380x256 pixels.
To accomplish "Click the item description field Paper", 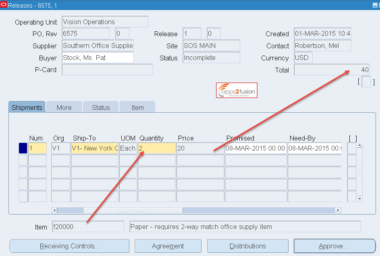I will coord(245,227).
